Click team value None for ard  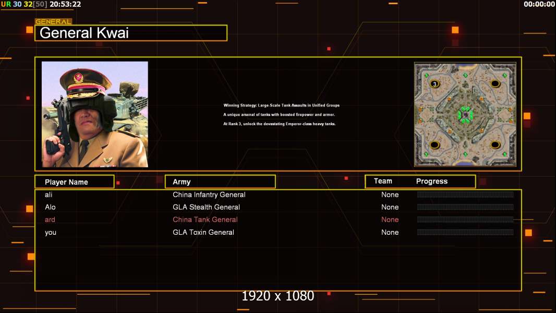pyautogui.click(x=390, y=220)
